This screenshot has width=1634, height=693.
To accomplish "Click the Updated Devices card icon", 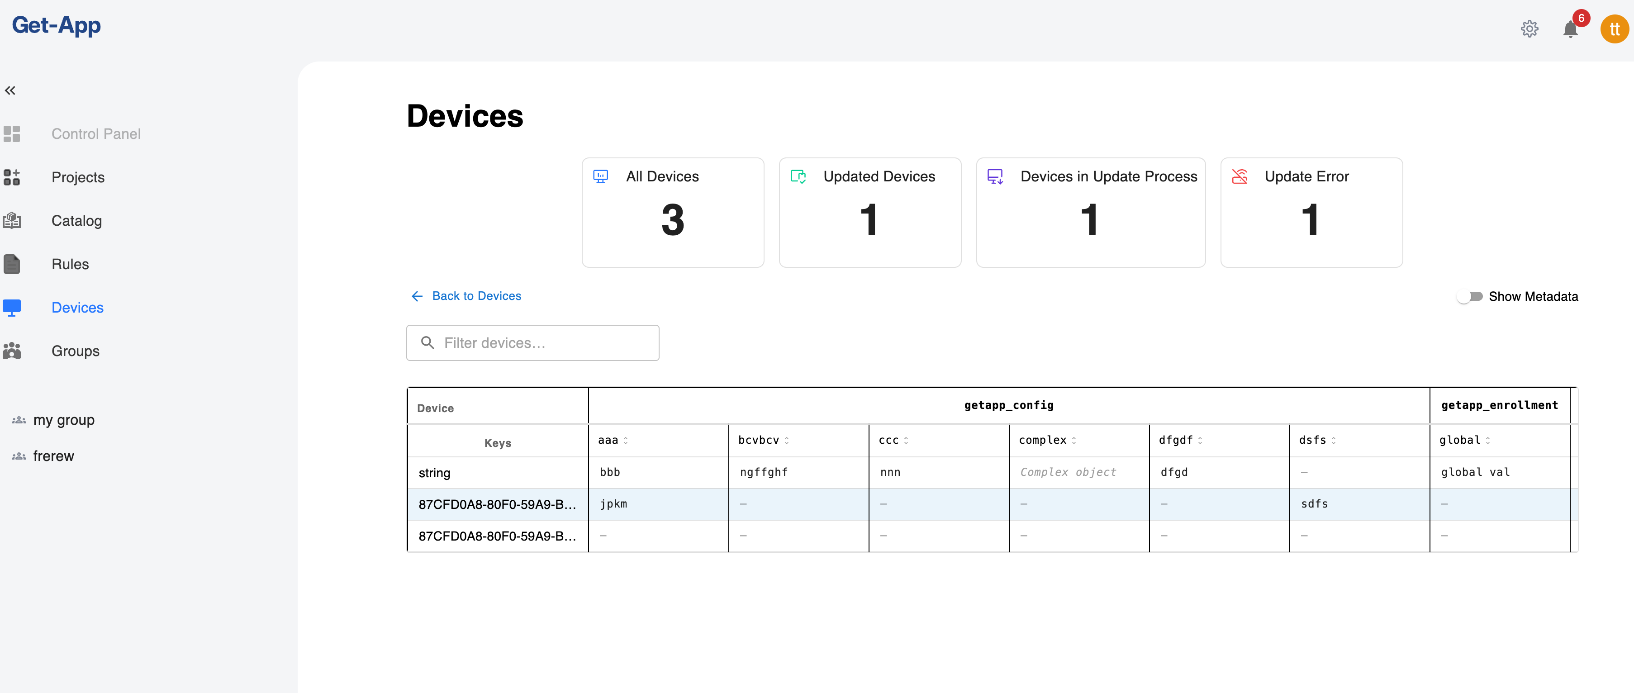I will coord(798,176).
